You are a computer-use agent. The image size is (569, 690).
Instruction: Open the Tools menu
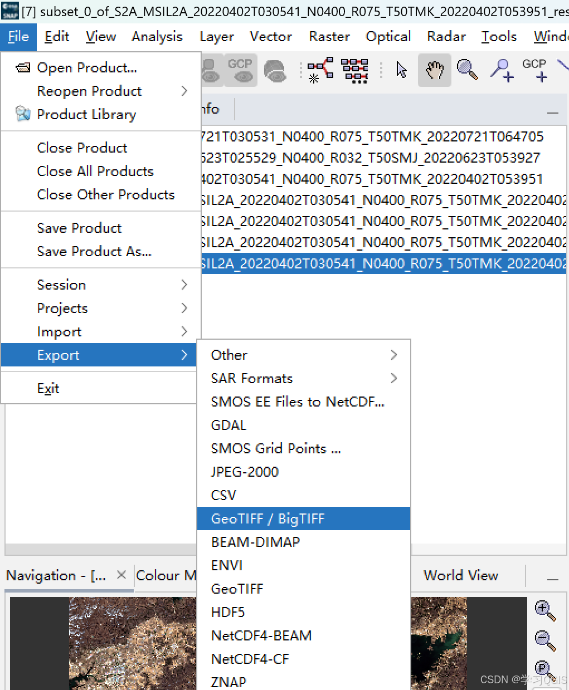pyautogui.click(x=499, y=37)
